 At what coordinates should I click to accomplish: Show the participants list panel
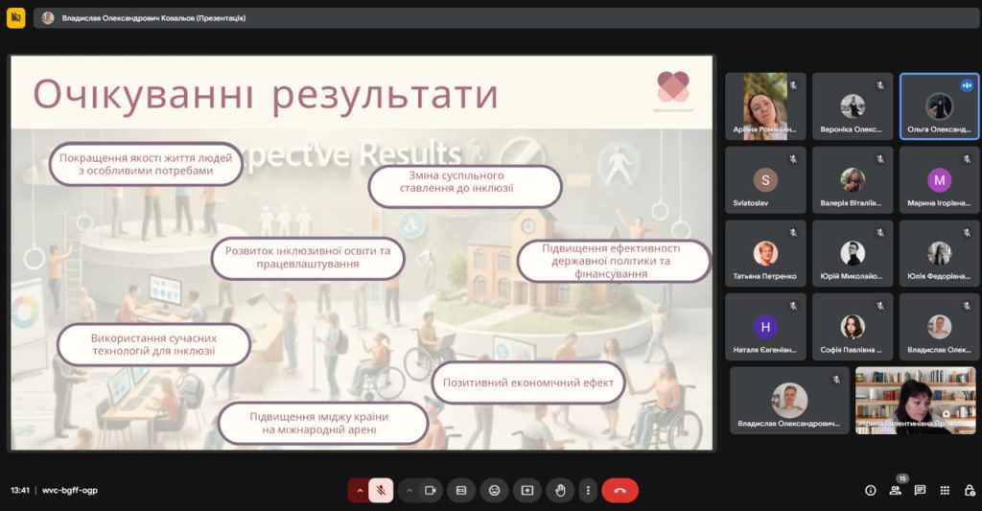click(x=895, y=490)
